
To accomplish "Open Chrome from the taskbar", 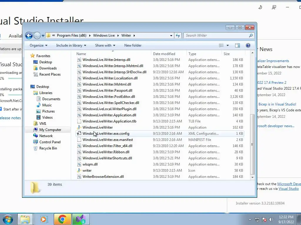I will pos(62,219).
